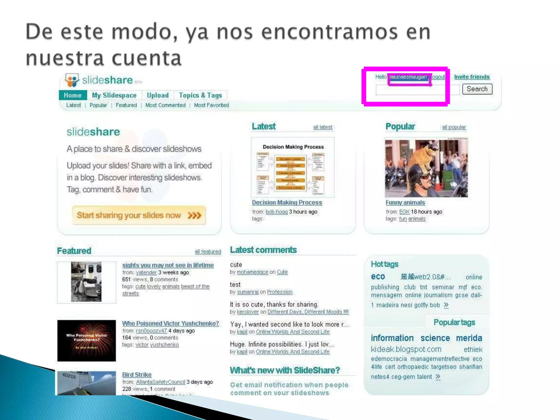Image resolution: width=560 pixels, height=420 pixels.
Task: Switch to the Popular tags tab
Action: [454, 323]
